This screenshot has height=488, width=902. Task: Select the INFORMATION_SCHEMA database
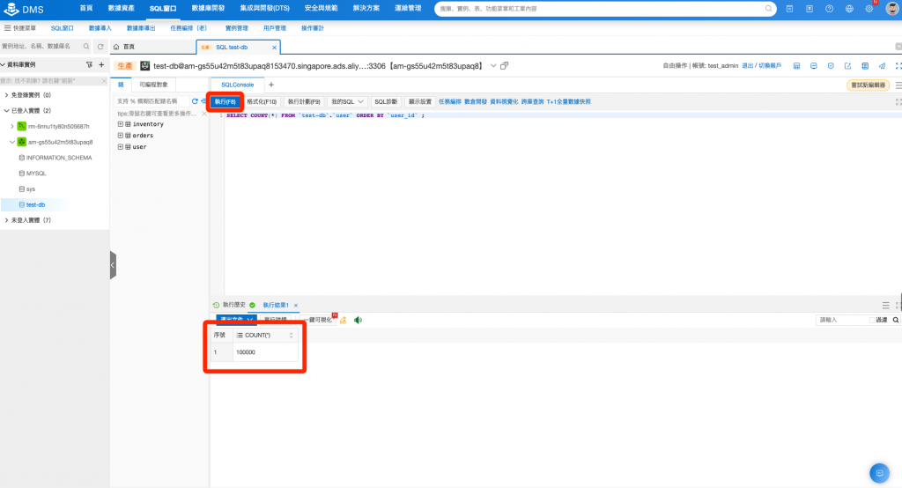tap(59, 158)
